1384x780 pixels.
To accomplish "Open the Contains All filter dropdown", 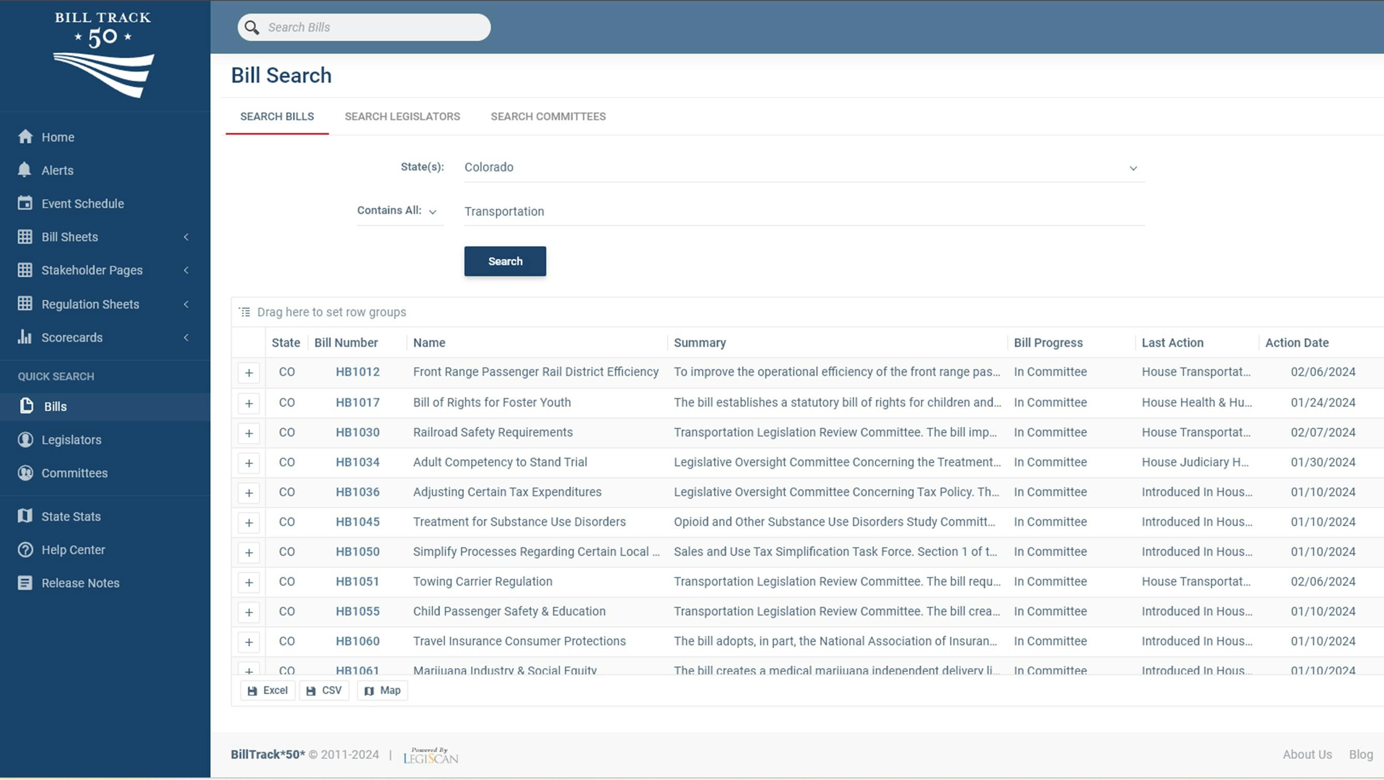I will 434,212.
